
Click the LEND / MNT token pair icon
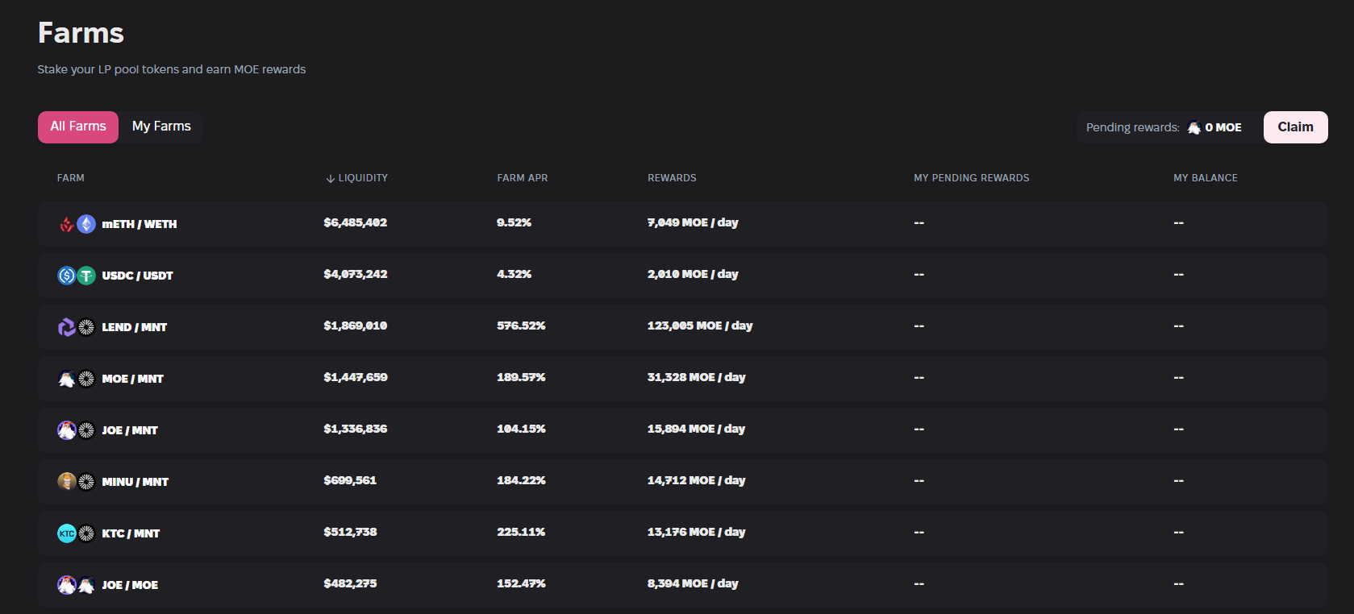pos(77,327)
